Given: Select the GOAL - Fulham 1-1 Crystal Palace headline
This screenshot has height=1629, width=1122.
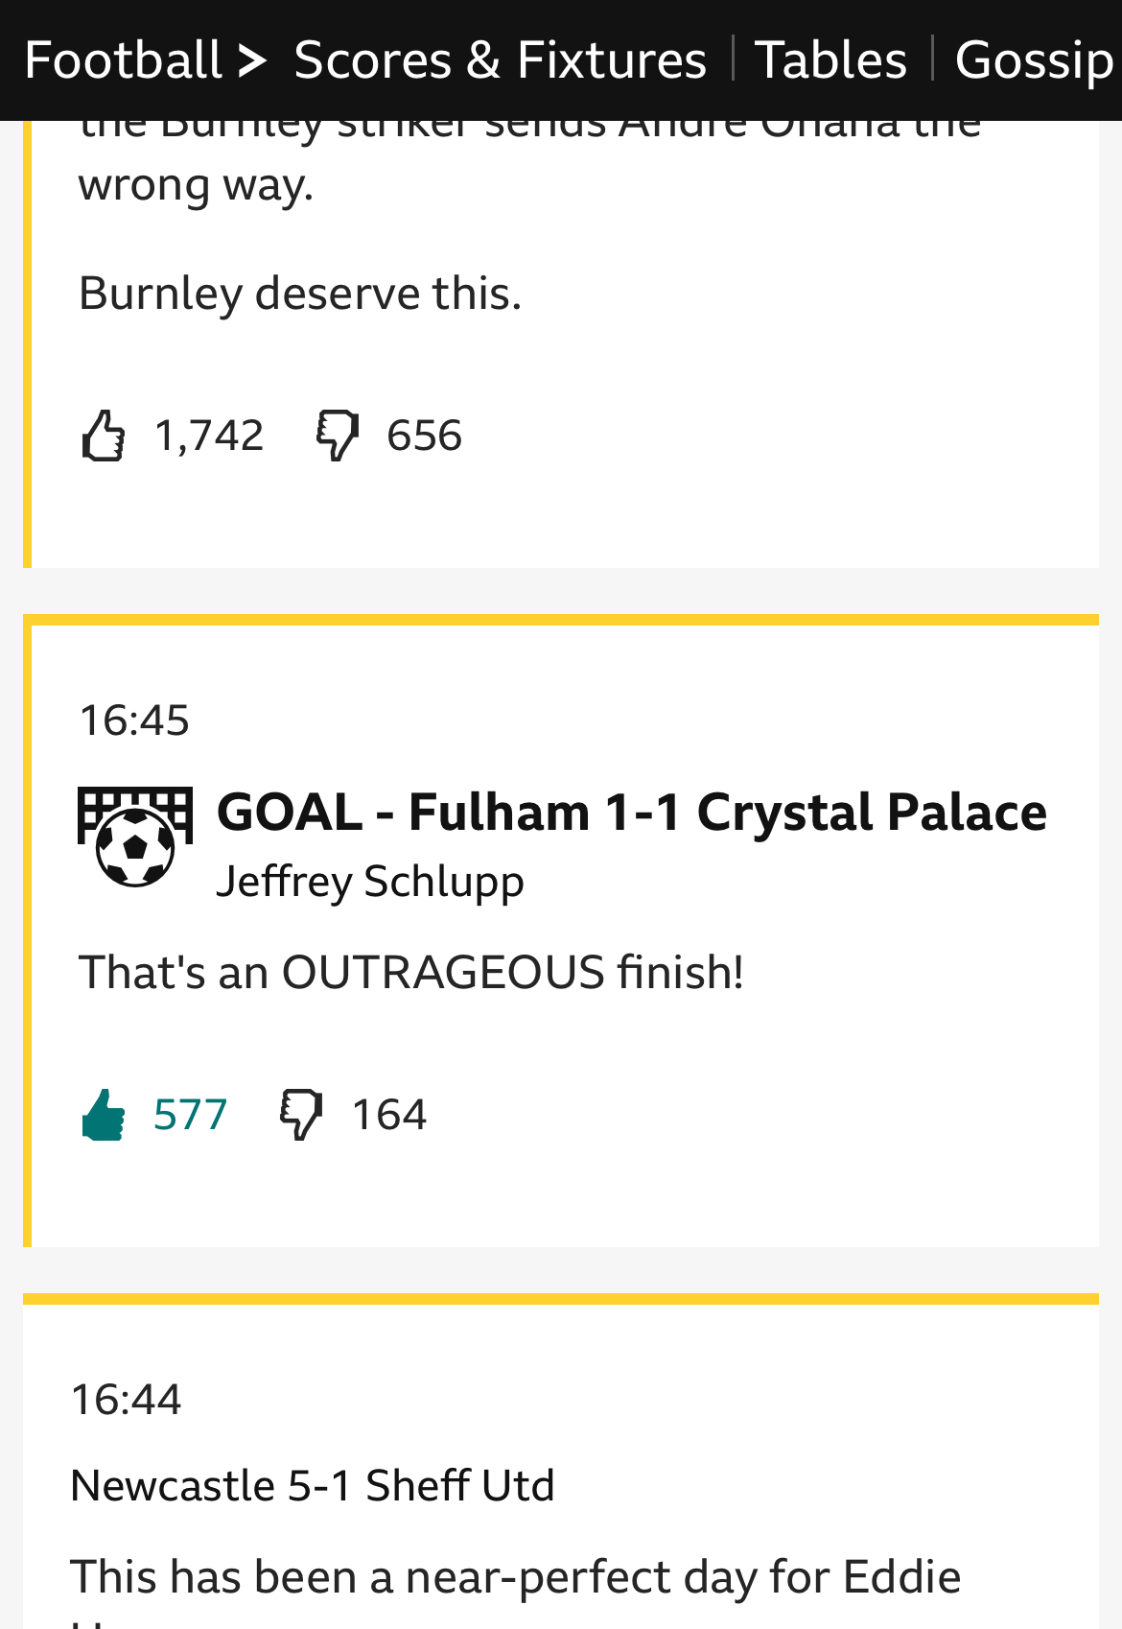Looking at the screenshot, I should (x=631, y=813).
